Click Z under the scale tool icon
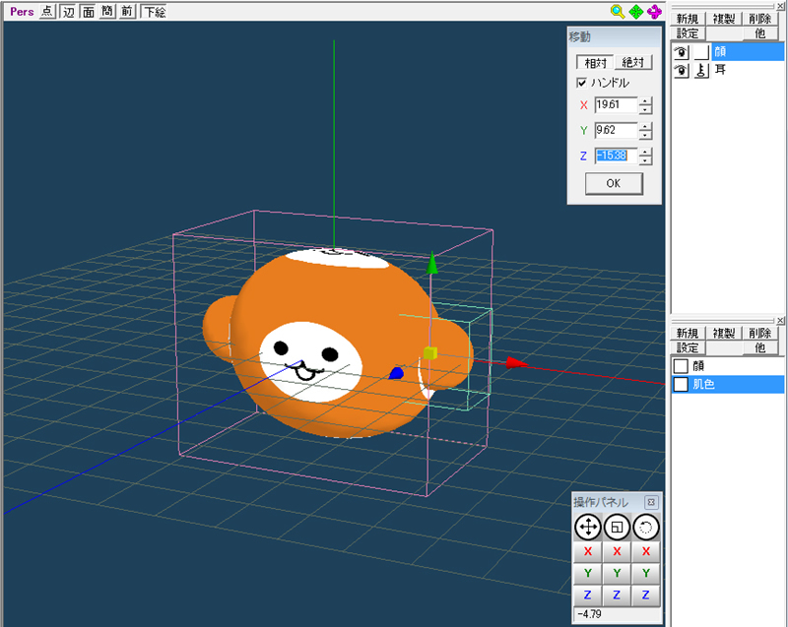Image resolution: width=788 pixels, height=627 pixels. click(617, 596)
